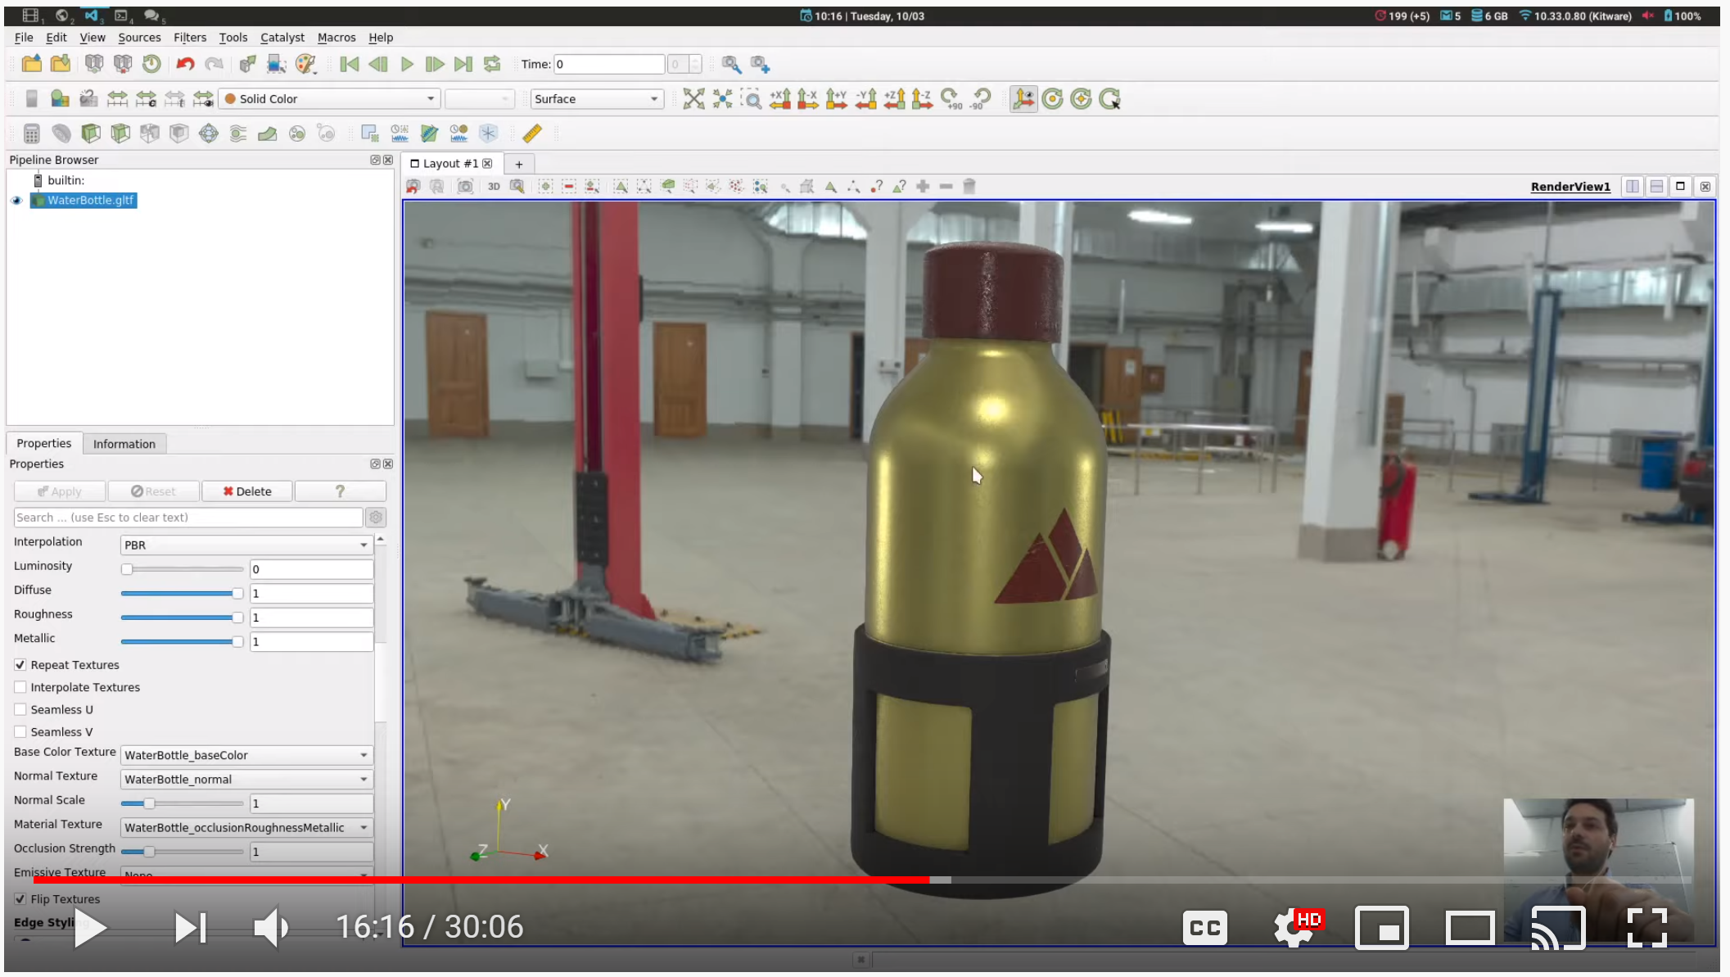1730x977 pixels.
Task: Enable the Seamless V checkbox
Action: 20,731
